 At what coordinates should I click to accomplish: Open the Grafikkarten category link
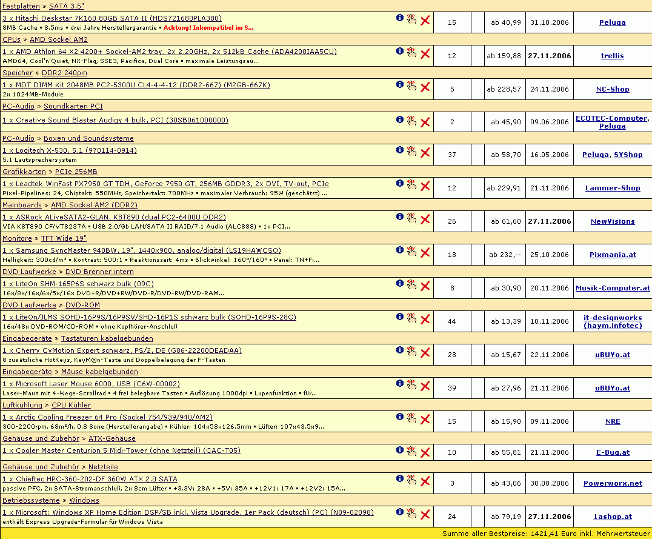tap(24, 172)
